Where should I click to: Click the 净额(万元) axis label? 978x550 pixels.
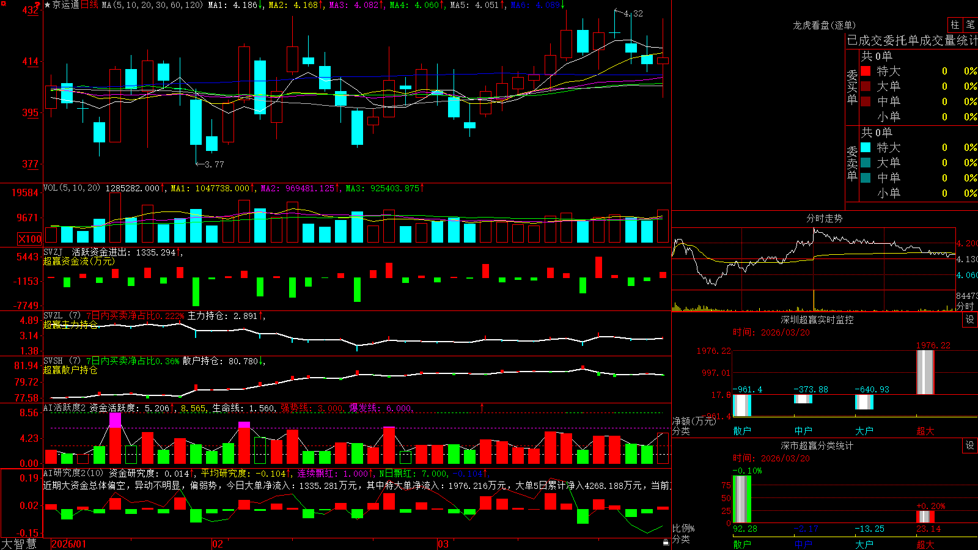(694, 421)
